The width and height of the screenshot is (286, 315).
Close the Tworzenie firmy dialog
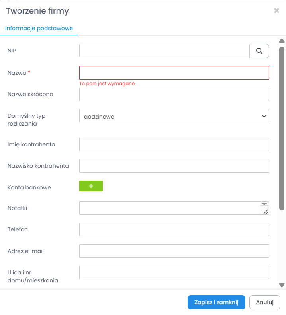pos(276,11)
